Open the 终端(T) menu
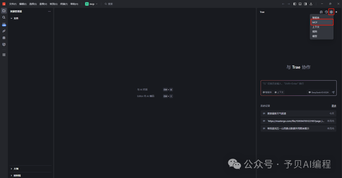The image size is (342, 178). pyautogui.click(x=64, y=4)
